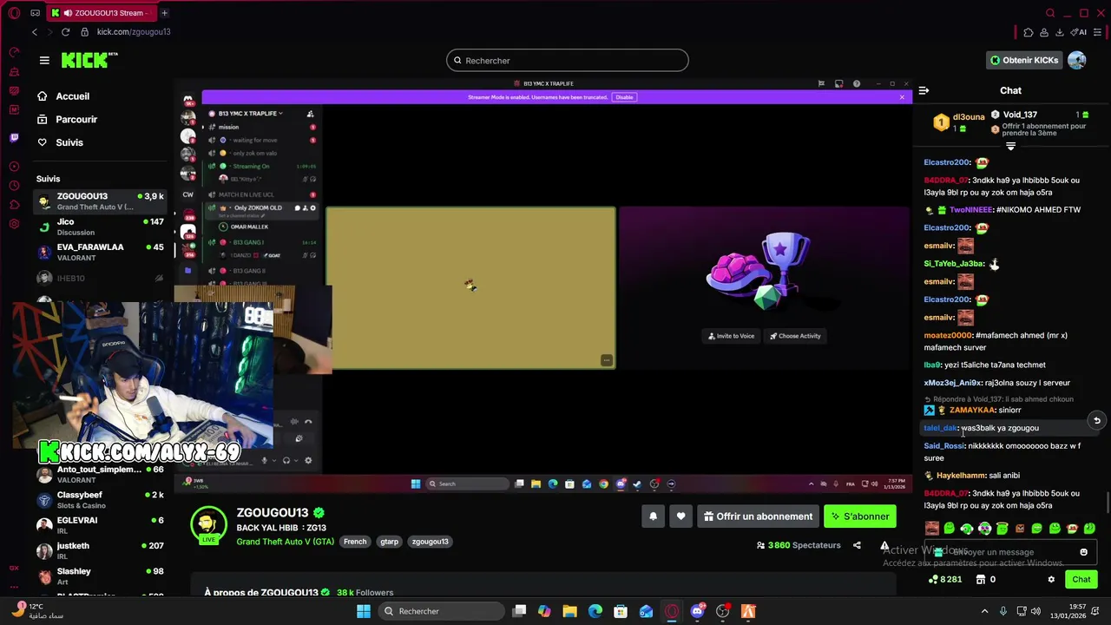Viewport: 1111px width, 625px height.
Task: Expand the gift leaderboard arrow under Void_137
Action: coord(1010,147)
